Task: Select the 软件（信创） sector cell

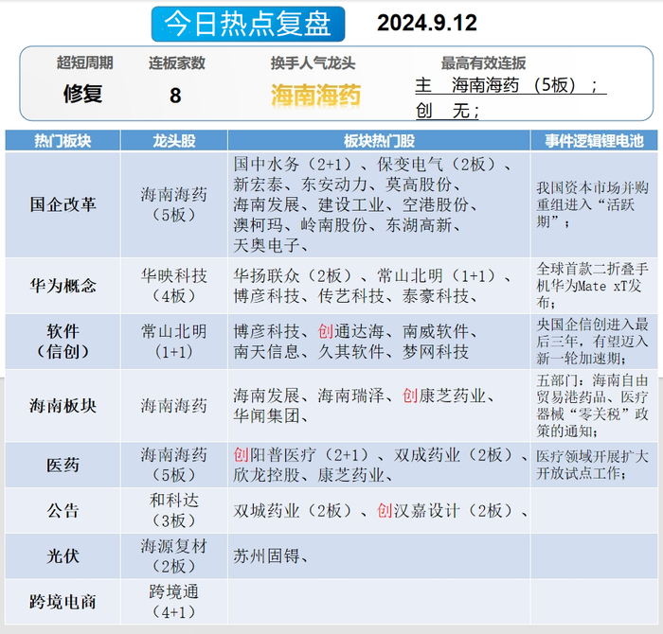Action: coord(63,342)
